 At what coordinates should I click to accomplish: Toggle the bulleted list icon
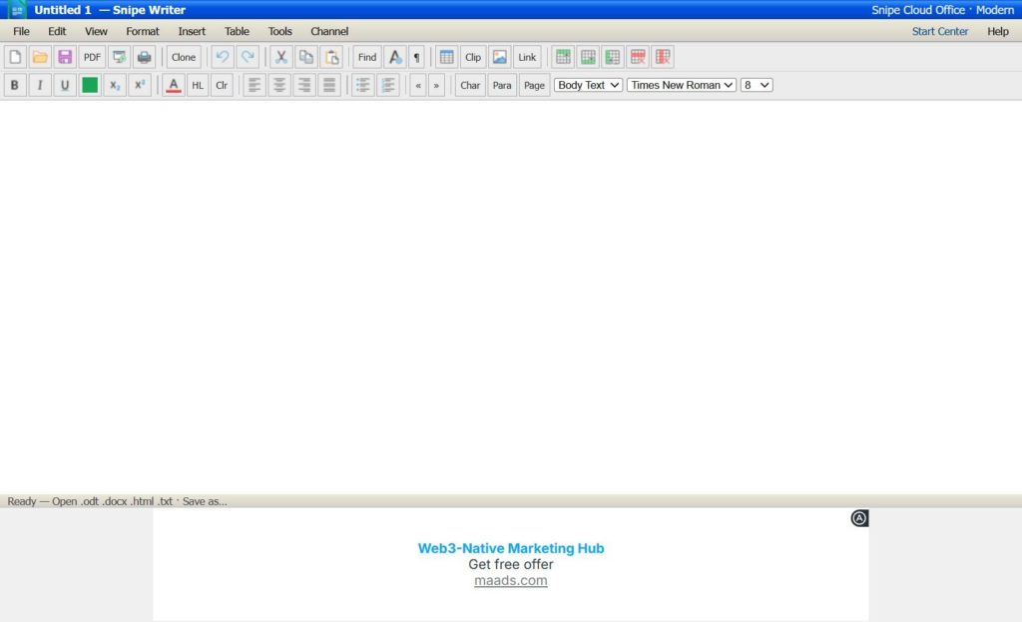363,85
